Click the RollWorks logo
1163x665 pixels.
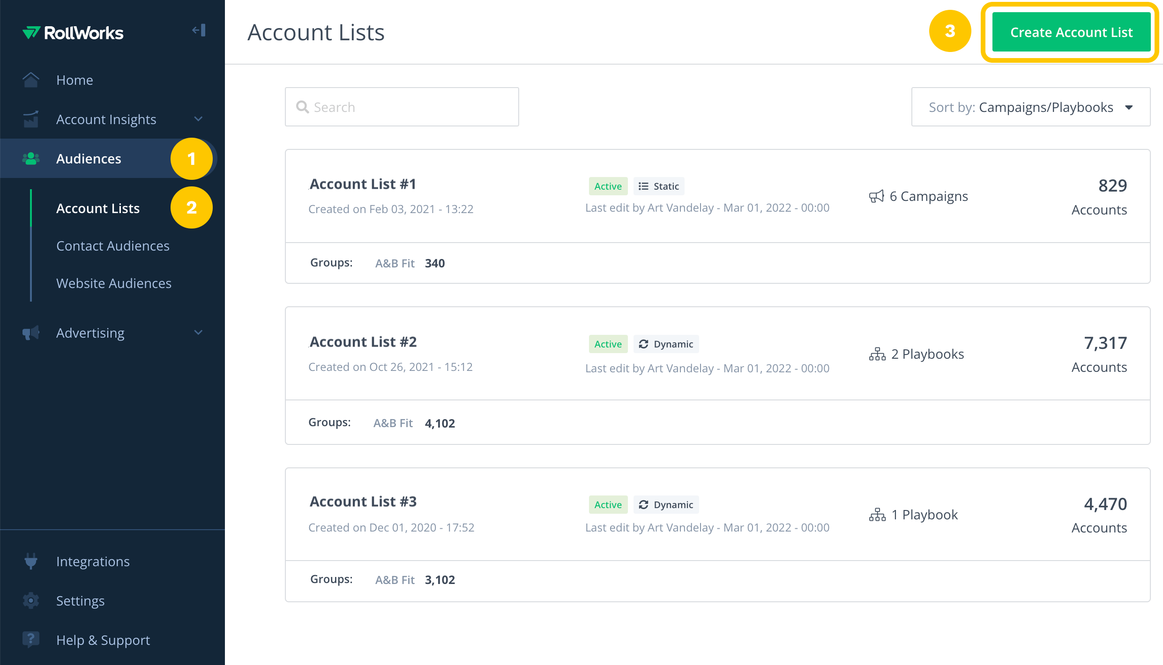click(x=73, y=33)
